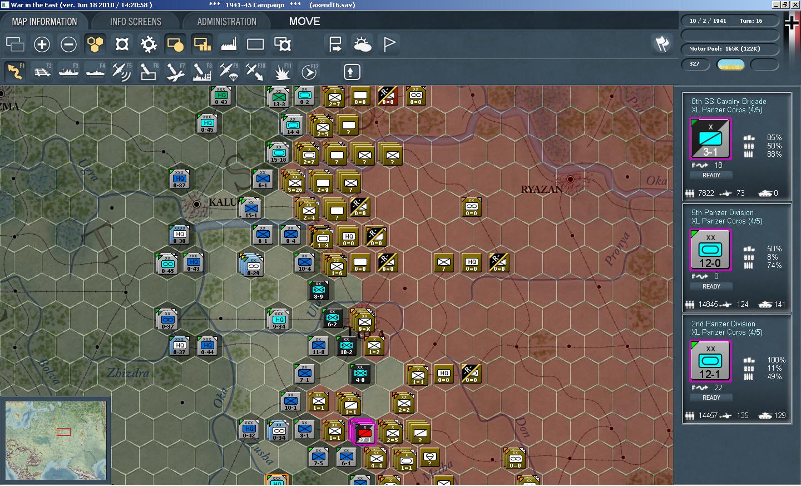Image resolution: width=801 pixels, height=487 pixels.
Task: Expand the 5th Panzer Division unit card
Action: click(737, 257)
